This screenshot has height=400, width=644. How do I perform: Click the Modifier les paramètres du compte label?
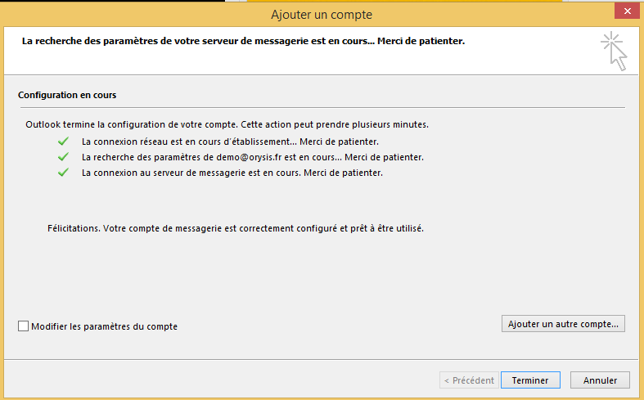(x=104, y=326)
